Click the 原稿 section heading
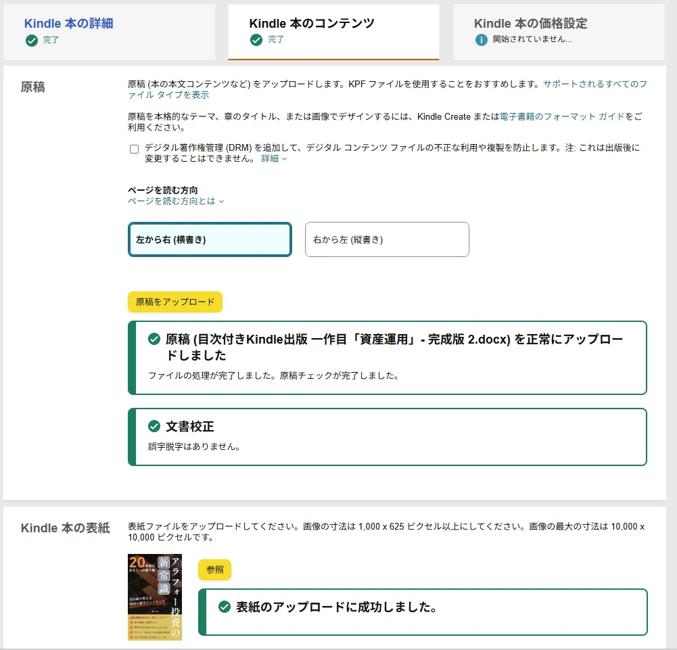The width and height of the screenshot is (677, 650). [x=33, y=87]
